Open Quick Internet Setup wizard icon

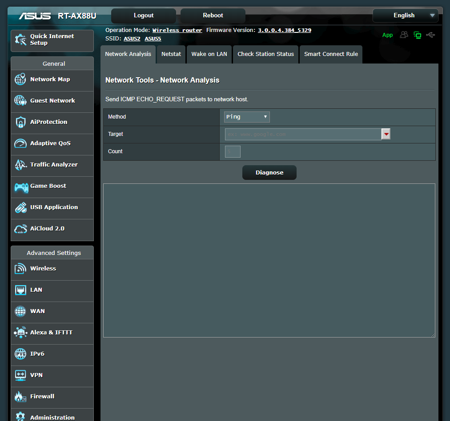pyautogui.click(x=20, y=40)
